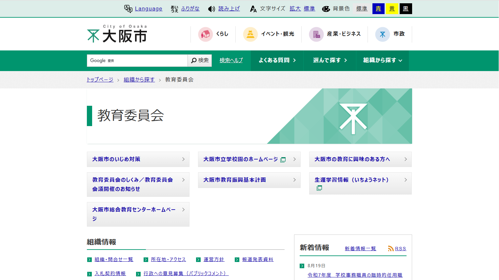Open 大阪市総合教育センターホームページ box
The width and height of the screenshot is (499, 280).
click(x=138, y=214)
